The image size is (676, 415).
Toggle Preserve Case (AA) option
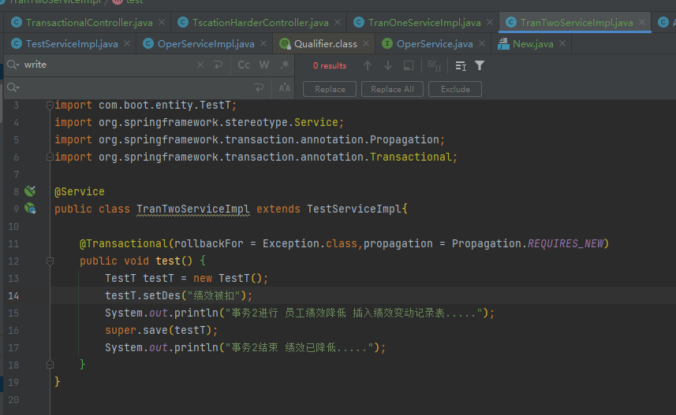285,88
